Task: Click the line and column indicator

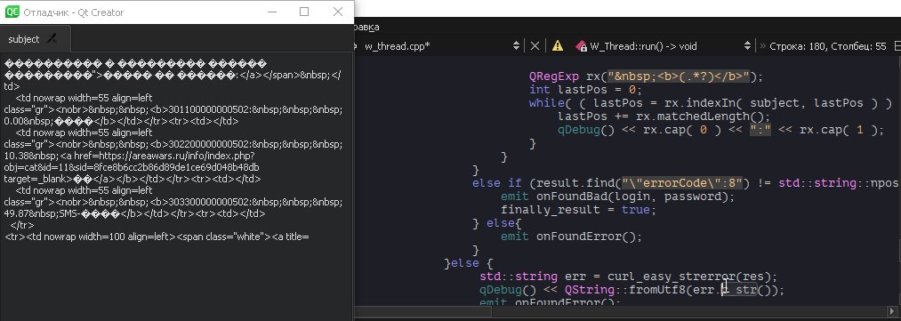Action: coord(827,46)
